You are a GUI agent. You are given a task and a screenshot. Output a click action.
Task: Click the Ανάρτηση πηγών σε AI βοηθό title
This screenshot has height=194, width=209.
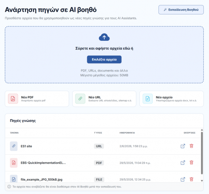[x=51, y=10]
